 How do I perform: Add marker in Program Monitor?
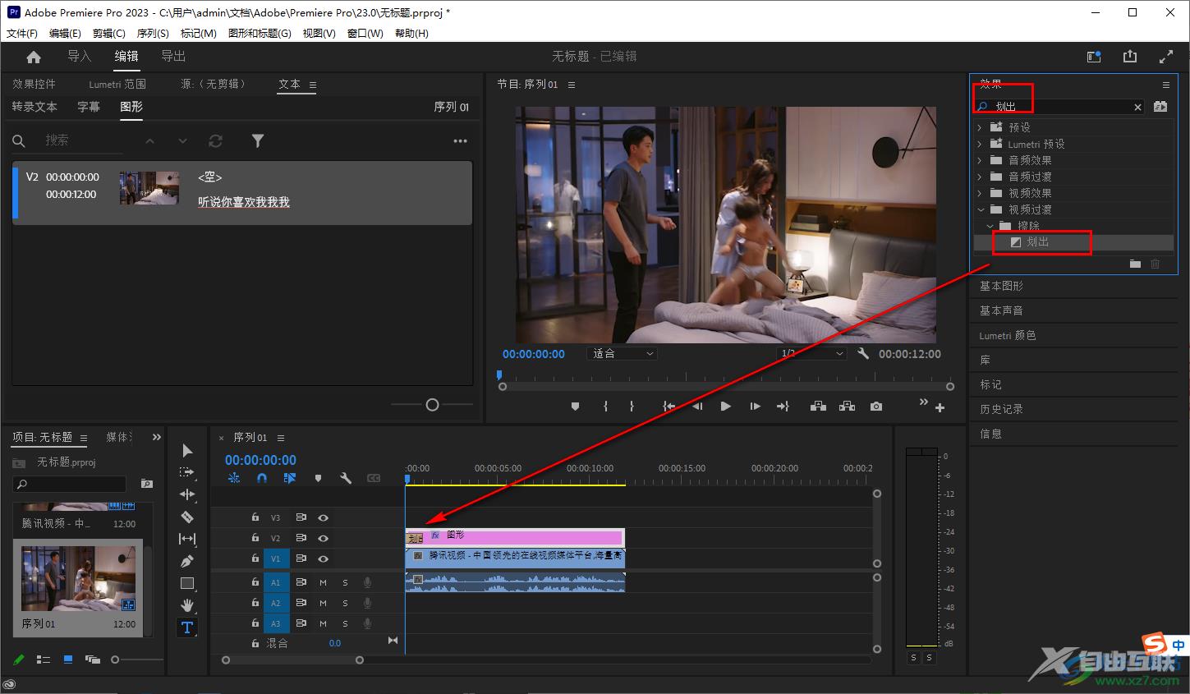[575, 407]
